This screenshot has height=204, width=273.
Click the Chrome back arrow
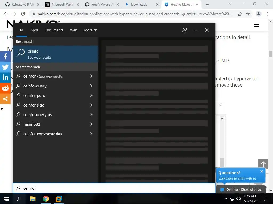click(x=6, y=14)
